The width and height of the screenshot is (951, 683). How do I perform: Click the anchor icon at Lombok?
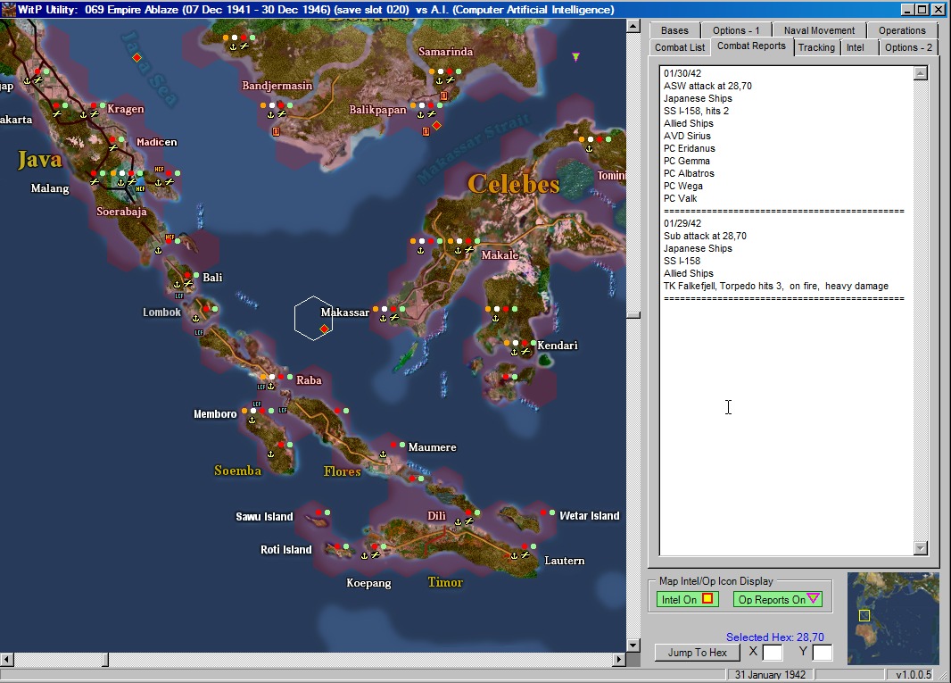(196, 318)
